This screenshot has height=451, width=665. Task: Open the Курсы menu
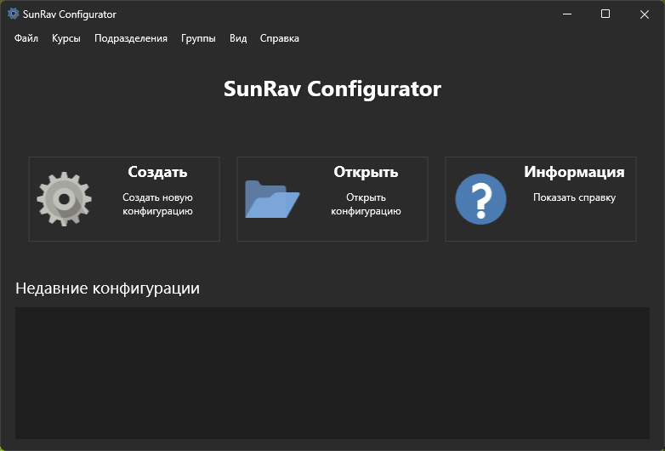[66, 38]
